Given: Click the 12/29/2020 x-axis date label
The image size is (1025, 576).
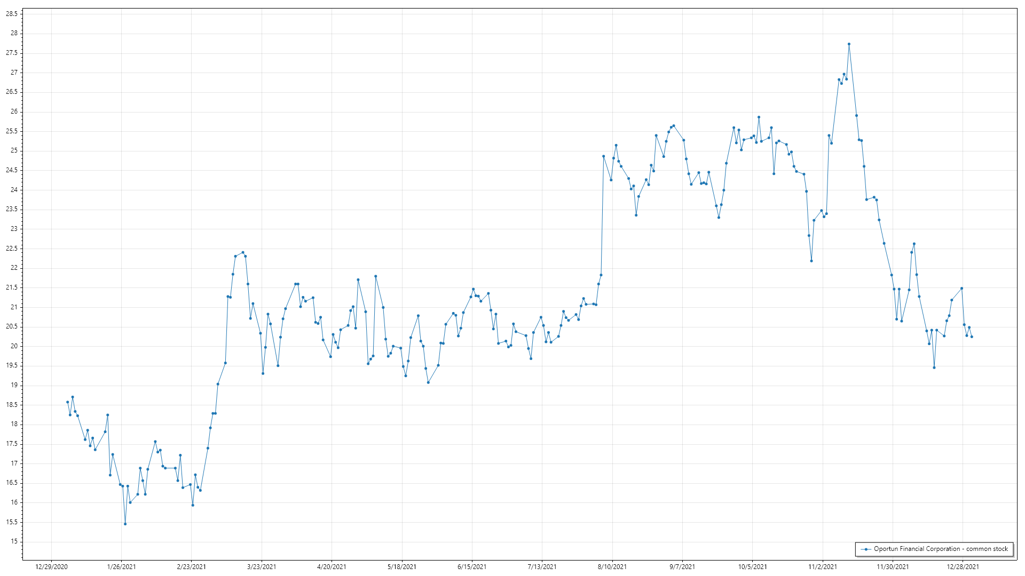Looking at the screenshot, I should 51,566.
